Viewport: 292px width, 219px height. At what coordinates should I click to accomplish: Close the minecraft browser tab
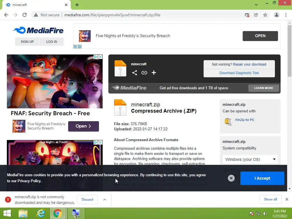(66, 5)
